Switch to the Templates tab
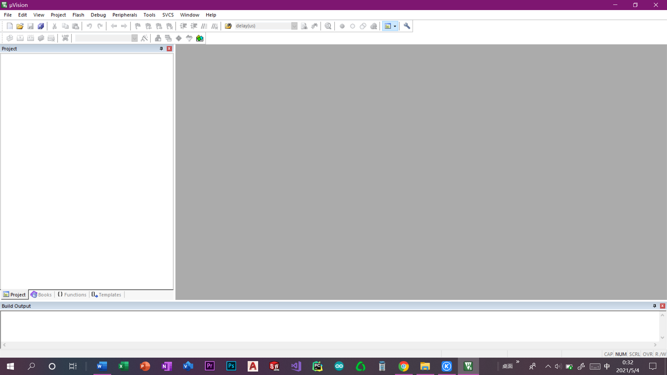Image resolution: width=667 pixels, height=375 pixels. tap(107, 294)
